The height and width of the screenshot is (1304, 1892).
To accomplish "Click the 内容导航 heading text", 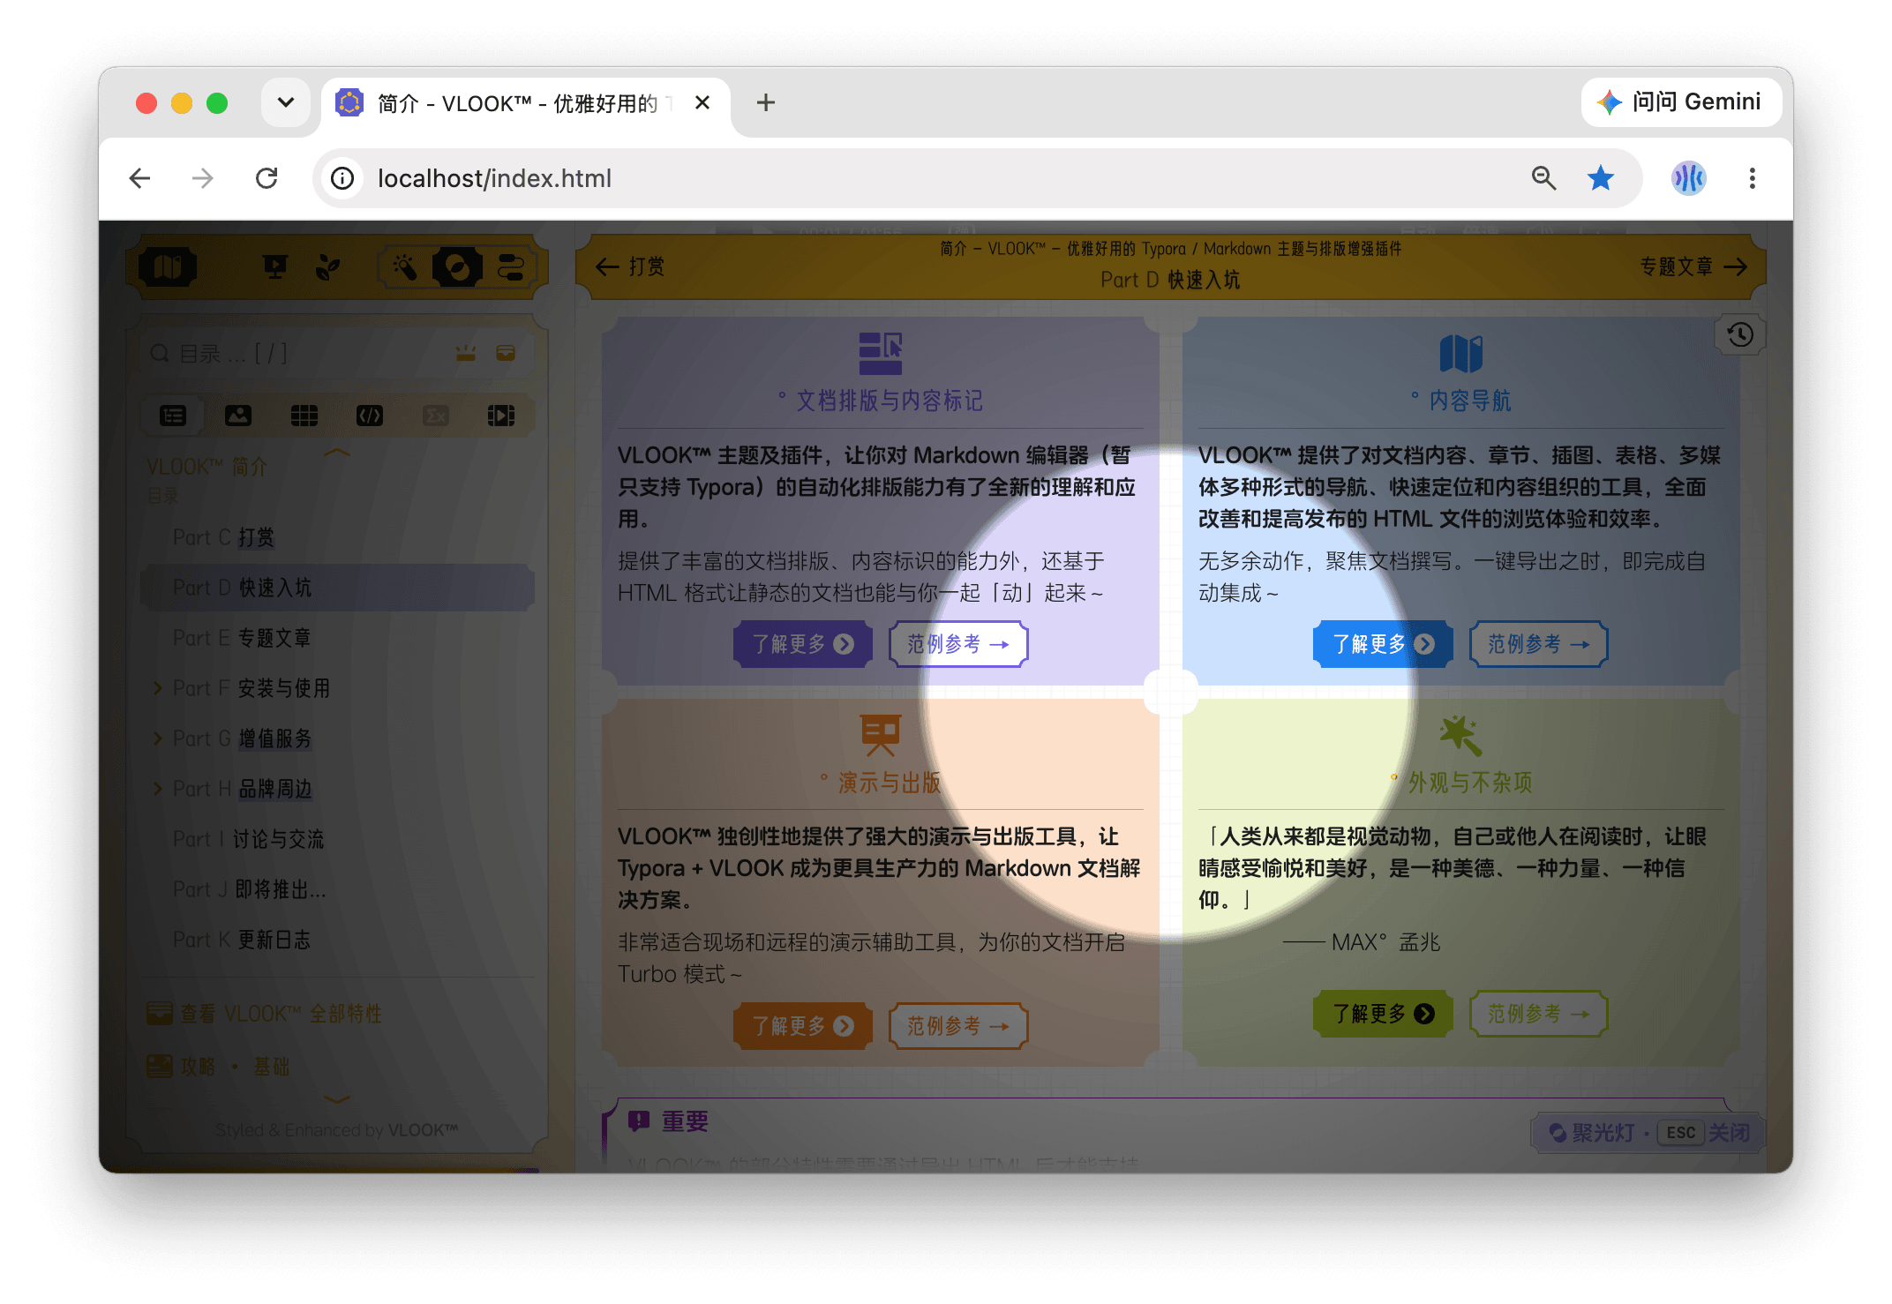I will tap(1470, 401).
